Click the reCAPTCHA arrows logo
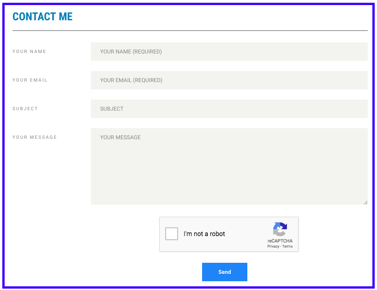377x290 pixels. click(280, 229)
